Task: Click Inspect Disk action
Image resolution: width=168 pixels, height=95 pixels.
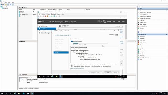Action: click(143, 22)
